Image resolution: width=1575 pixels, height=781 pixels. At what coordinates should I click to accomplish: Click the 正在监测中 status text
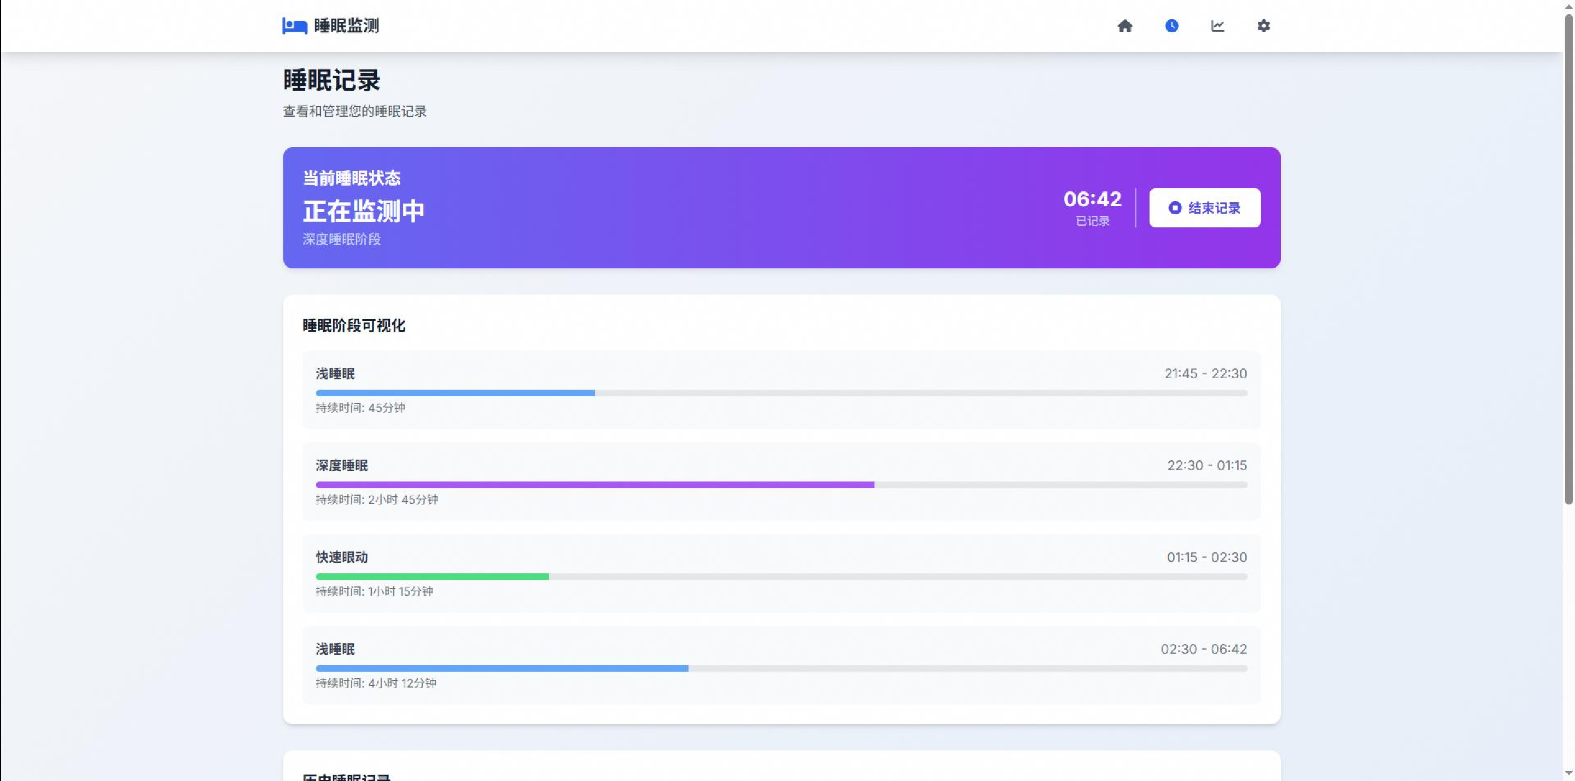[363, 211]
